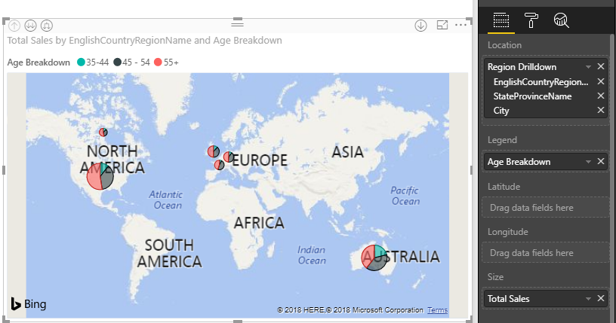This screenshot has width=616, height=323.
Task: Click the 35-44 legend color marker
Action: [x=81, y=62]
